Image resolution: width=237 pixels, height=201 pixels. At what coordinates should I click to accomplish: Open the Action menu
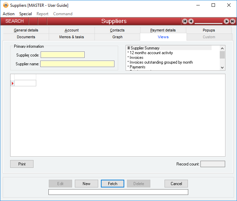coord(9,14)
